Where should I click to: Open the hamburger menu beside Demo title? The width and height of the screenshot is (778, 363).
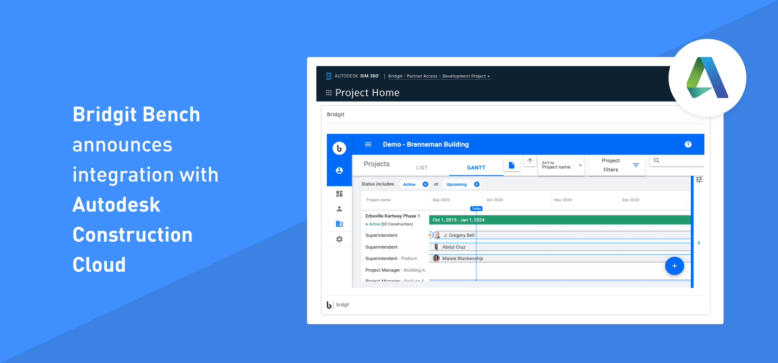368,145
